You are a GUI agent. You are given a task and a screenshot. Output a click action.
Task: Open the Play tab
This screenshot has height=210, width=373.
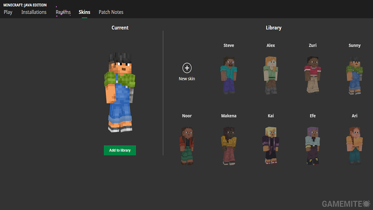pos(8,12)
